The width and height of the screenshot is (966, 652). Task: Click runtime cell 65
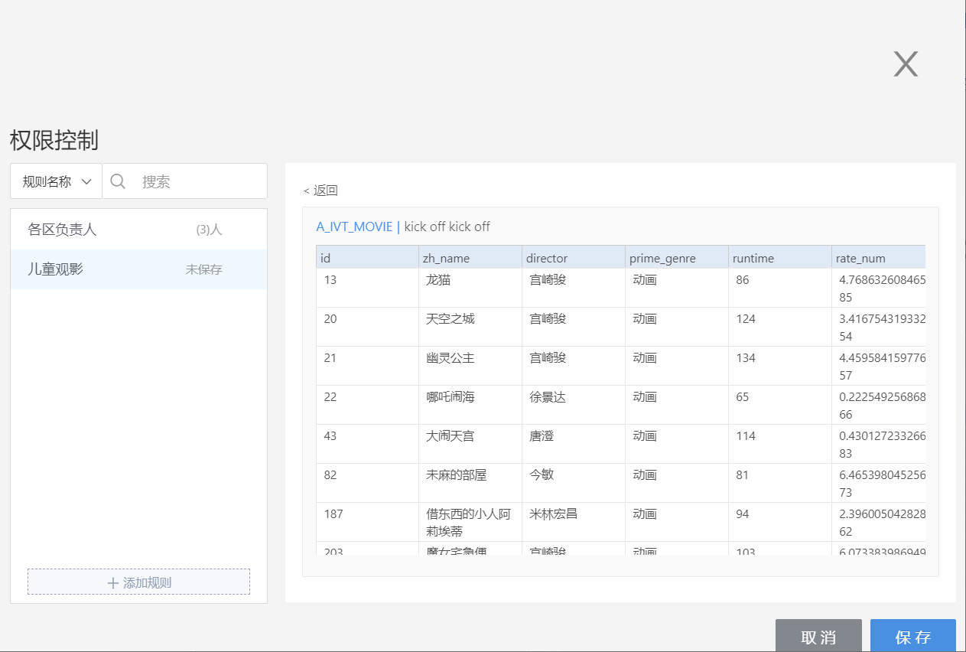click(780, 406)
